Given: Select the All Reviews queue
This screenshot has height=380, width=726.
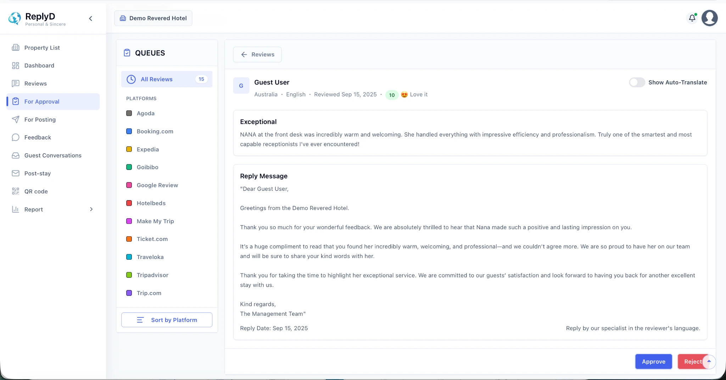Looking at the screenshot, I should coord(167,79).
